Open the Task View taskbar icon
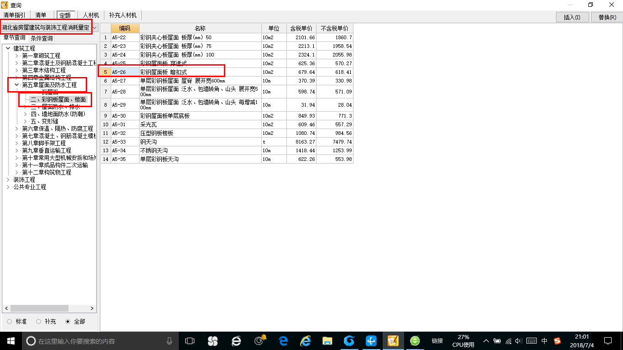 190,341
